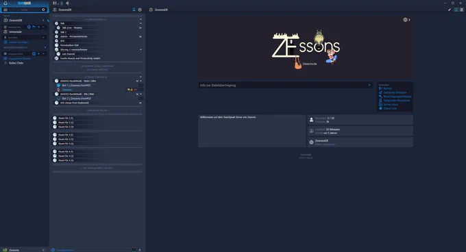Open server globe icon beside bookmark
Viewport: 466px width, 252px height.
pos(140,10)
